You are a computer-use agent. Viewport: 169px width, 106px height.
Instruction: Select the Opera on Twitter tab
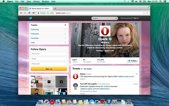41,8
